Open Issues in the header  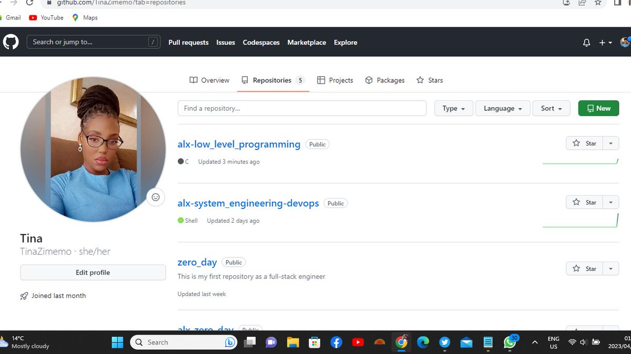pos(226,43)
